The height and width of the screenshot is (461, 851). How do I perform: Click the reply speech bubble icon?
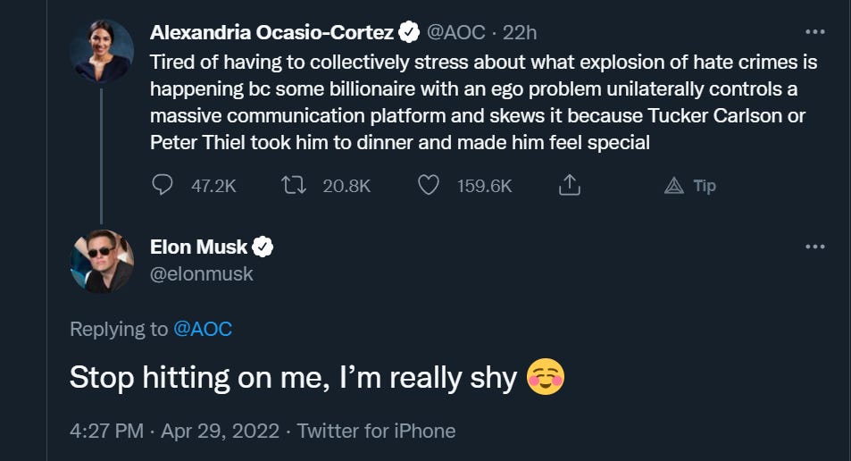163,185
